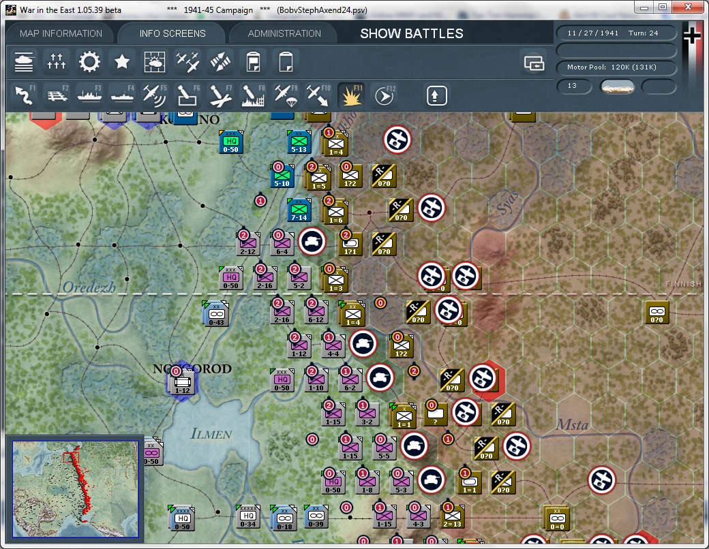Open the victory star screen icon
Viewport: 709px width, 549px height.
coord(122,62)
